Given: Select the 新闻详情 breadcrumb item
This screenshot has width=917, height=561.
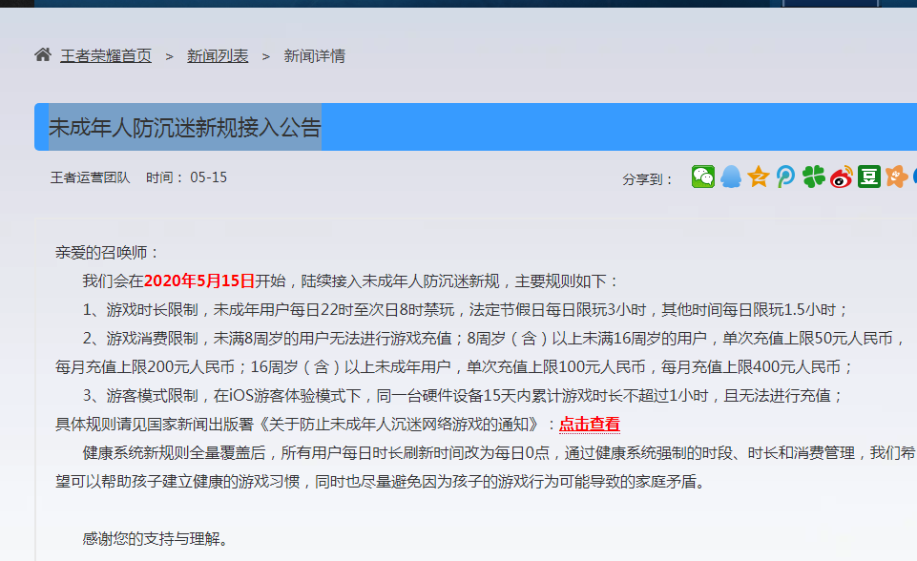Looking at the screenshot, I should pyautogui.click(x=315, y=55).
